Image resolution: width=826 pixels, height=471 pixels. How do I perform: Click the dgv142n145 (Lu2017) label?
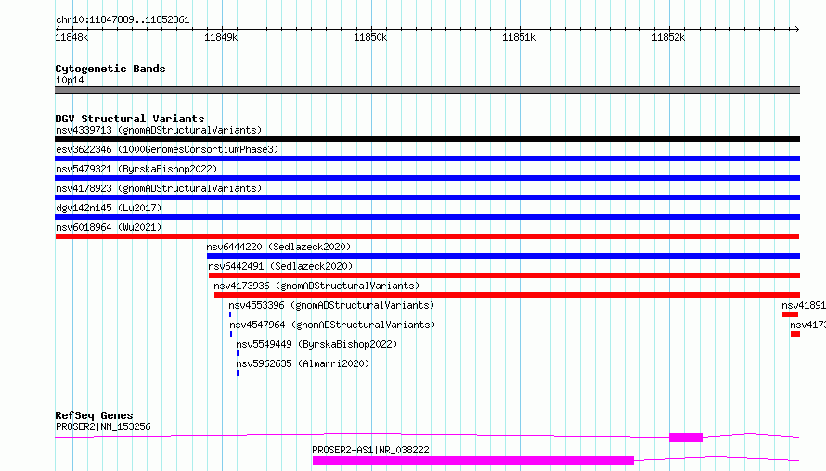[109, 208]
